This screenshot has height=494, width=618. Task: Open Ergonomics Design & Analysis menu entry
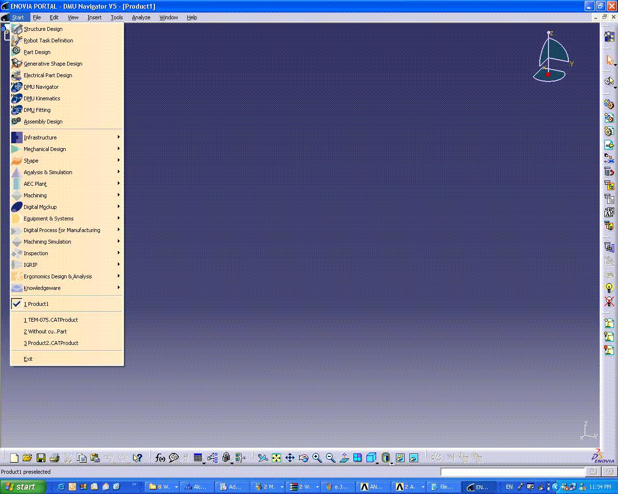click(x=67, y=276)
